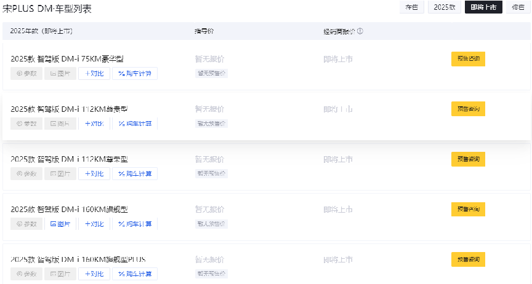The height and width of the screenshot is (284, 532).
Task: Click 即将上市 status in the 112KM尊贵型 row
Action: 338,109
